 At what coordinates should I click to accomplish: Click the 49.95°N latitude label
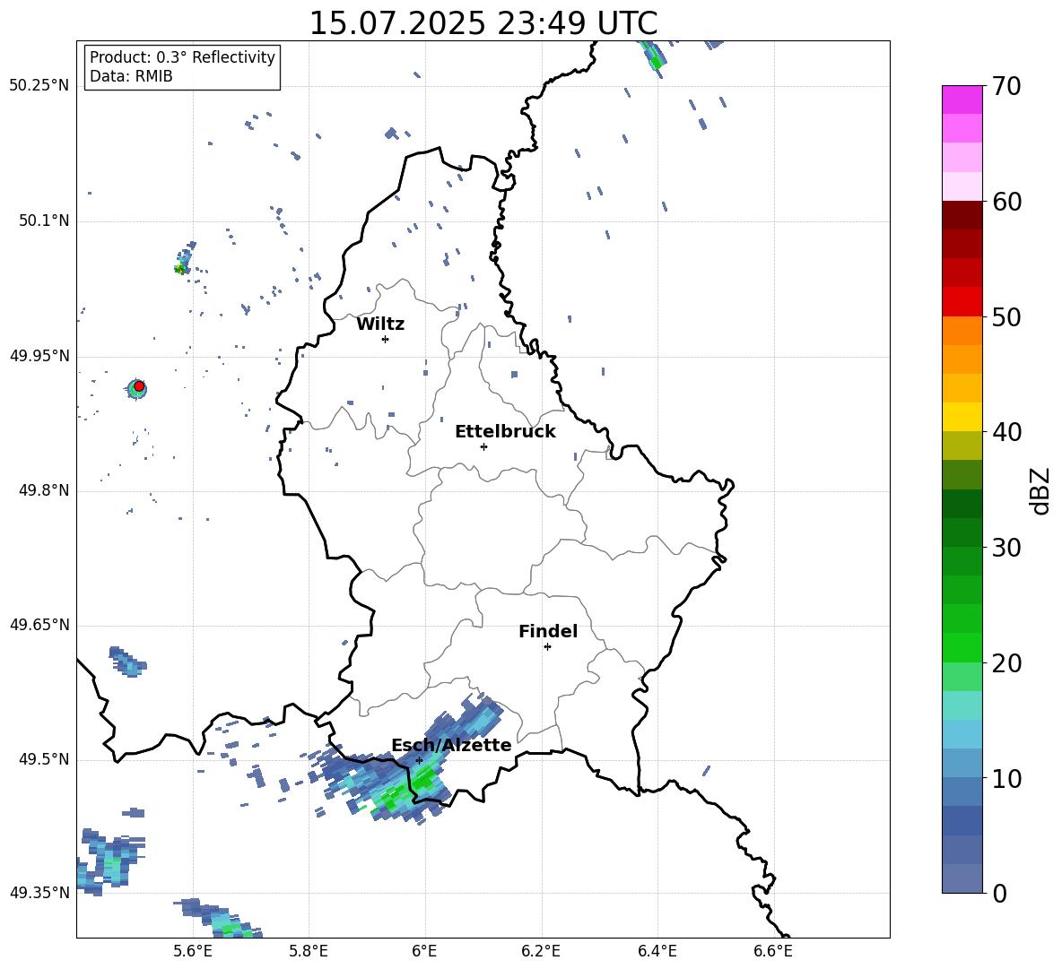coord(39,356)
